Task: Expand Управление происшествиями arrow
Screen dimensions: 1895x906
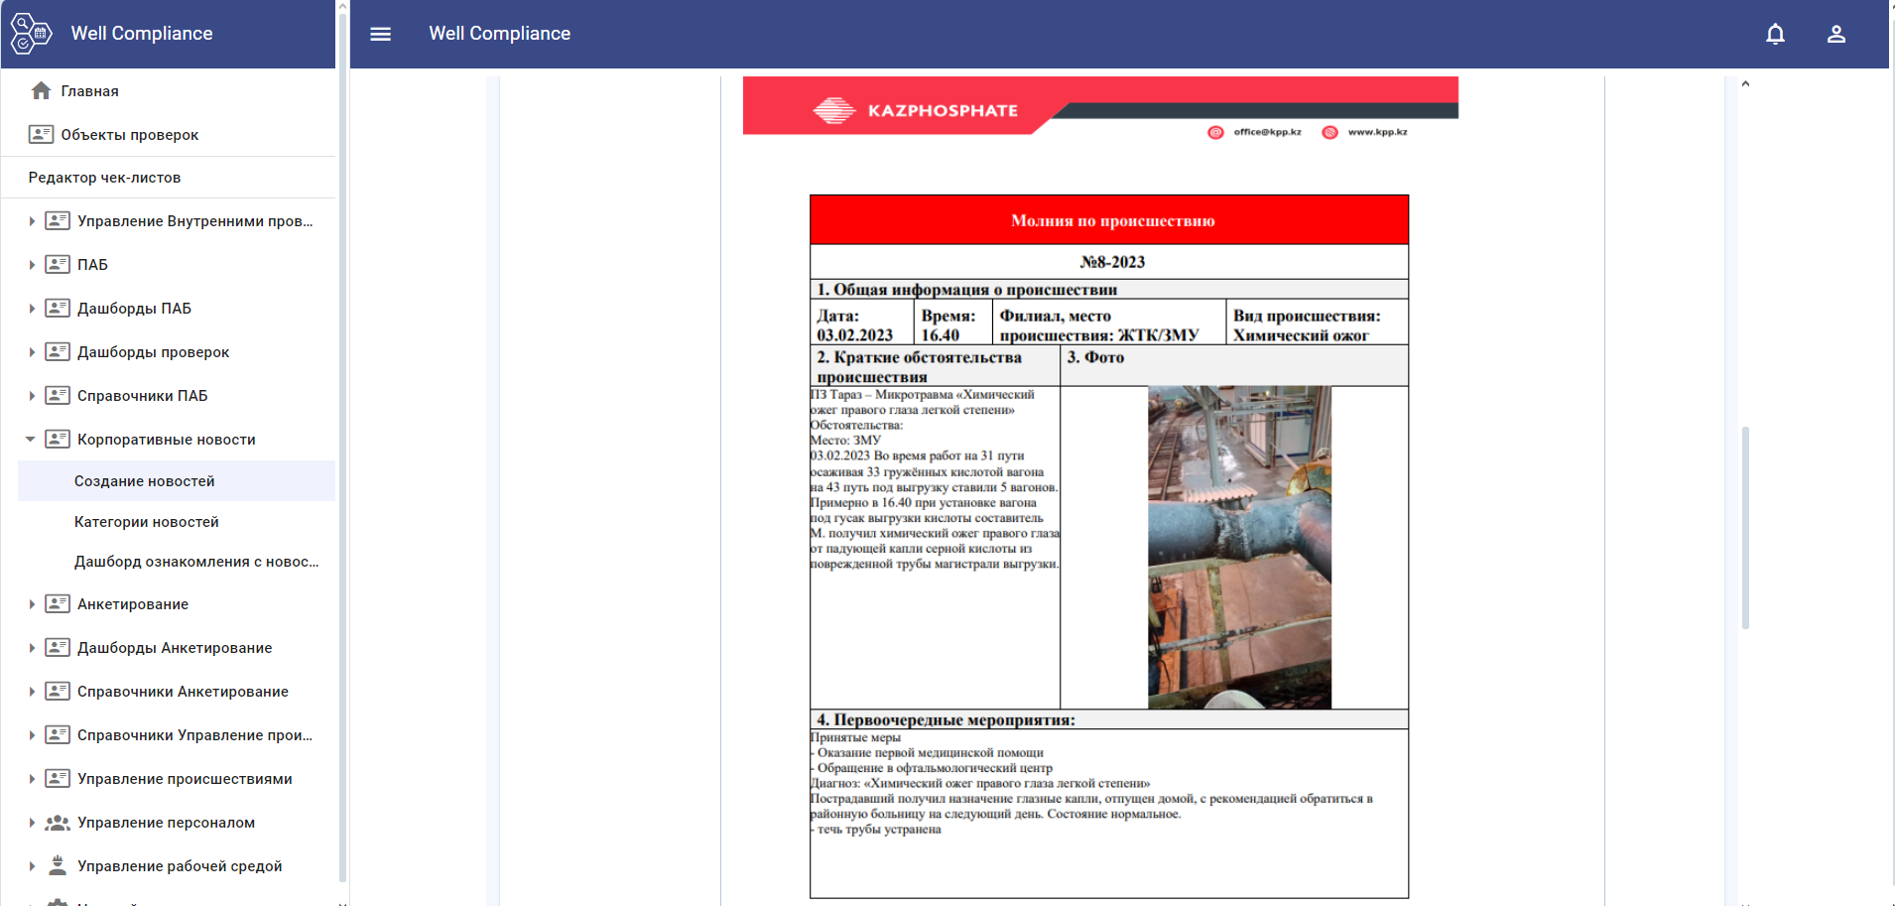Action: click(x=32, y=779)
